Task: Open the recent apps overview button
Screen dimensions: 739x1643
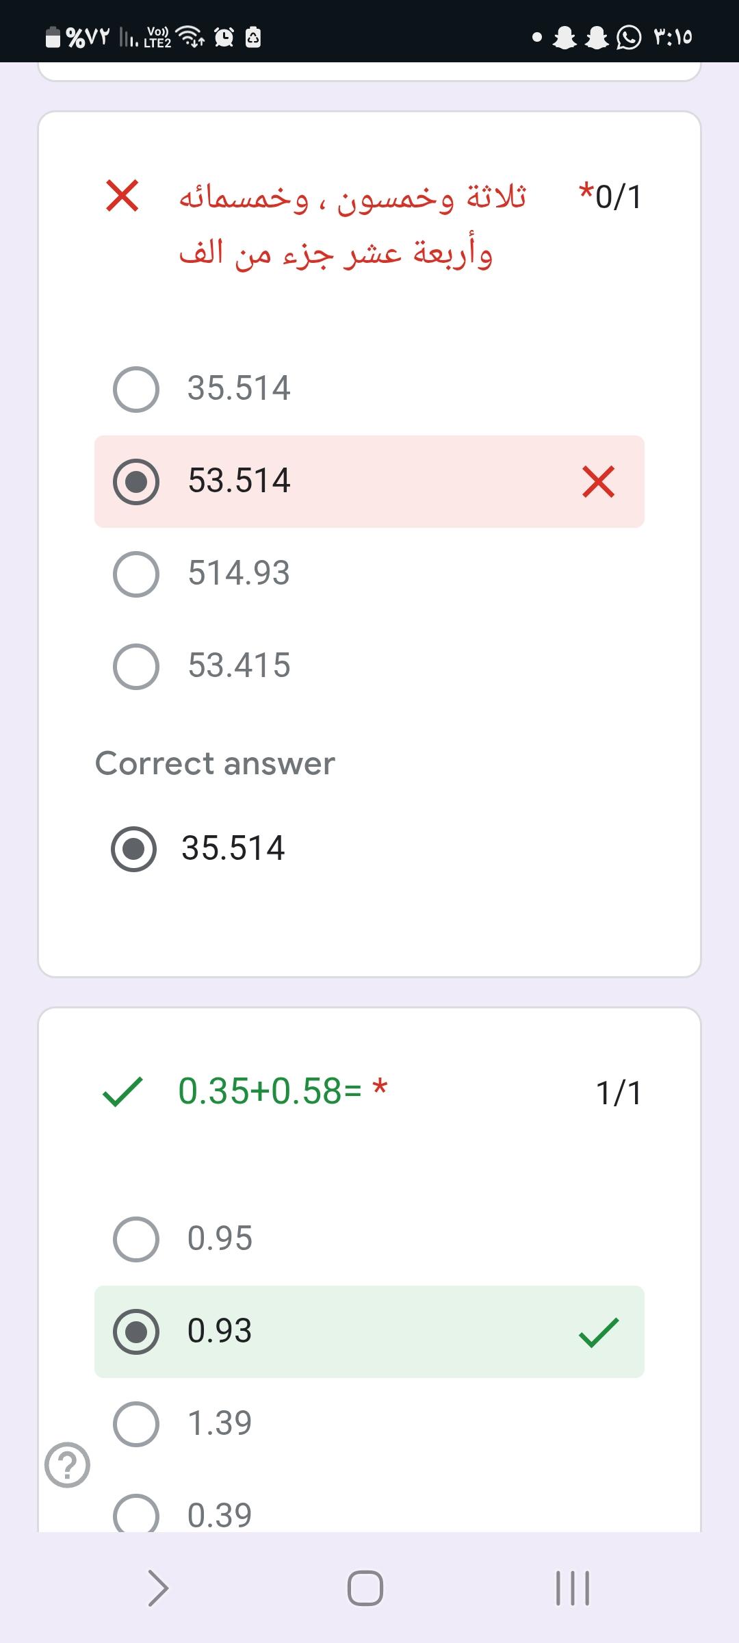Action: tap(573, 1588)
